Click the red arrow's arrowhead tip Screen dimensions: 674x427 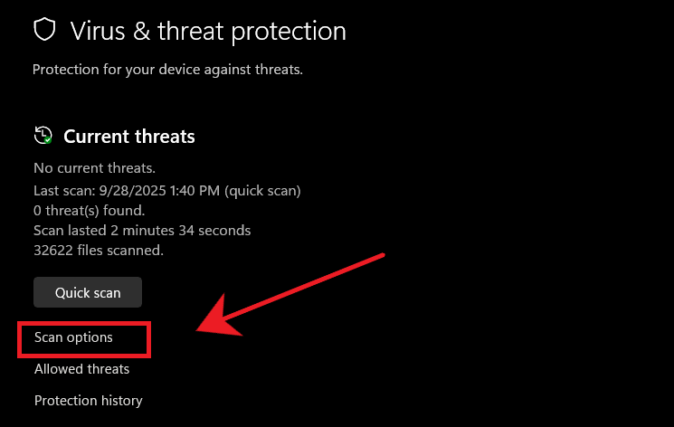(201, 330)
